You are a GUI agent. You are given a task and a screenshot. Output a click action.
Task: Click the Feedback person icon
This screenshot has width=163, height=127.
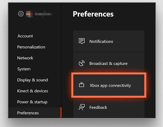coord(82,107)
